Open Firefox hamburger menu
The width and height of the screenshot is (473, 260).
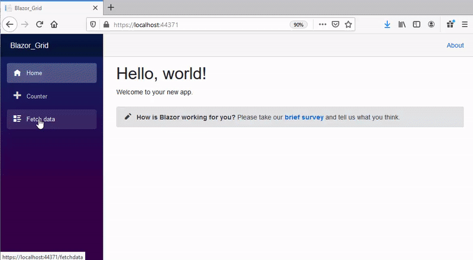(465, 24)
